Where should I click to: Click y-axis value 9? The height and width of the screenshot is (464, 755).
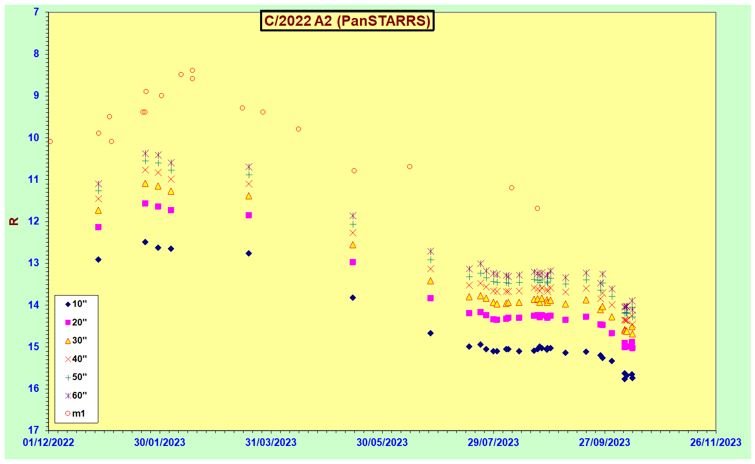(36, 95)
